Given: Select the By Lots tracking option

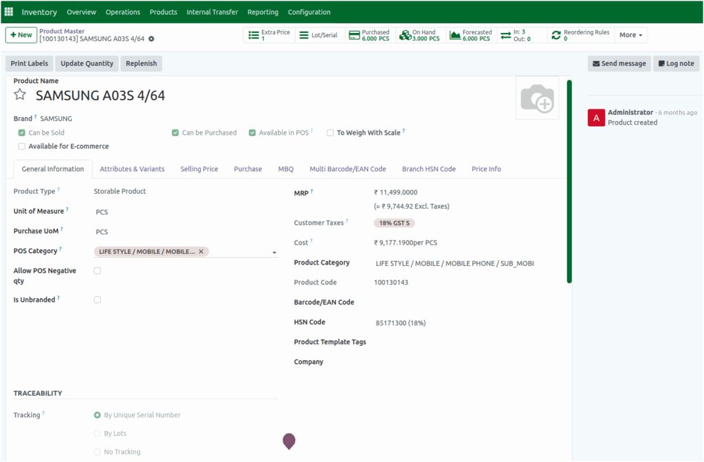Looking at the screenshot, I should coord(97,433).
